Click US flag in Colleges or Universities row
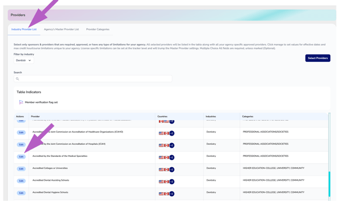Image resolution: width=341 pixels, height=206 pixels. click(x=161, y=169)
